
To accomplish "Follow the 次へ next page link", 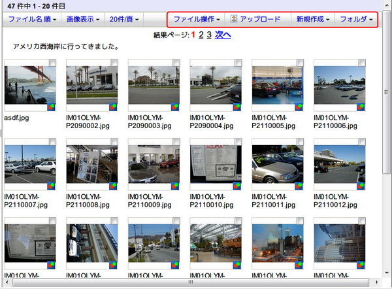I will 223,35.
